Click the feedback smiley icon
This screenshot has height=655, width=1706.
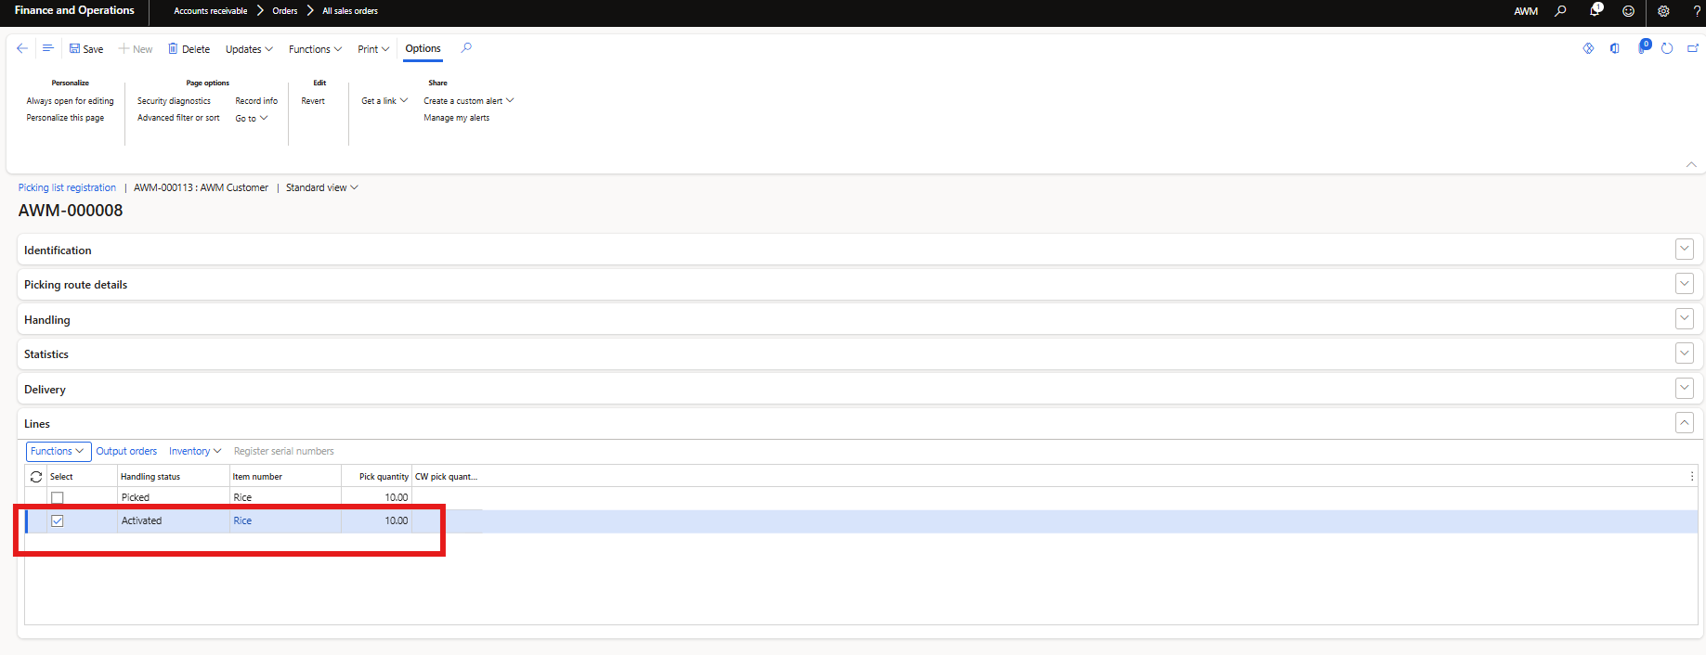click(x=1628, y=11)
